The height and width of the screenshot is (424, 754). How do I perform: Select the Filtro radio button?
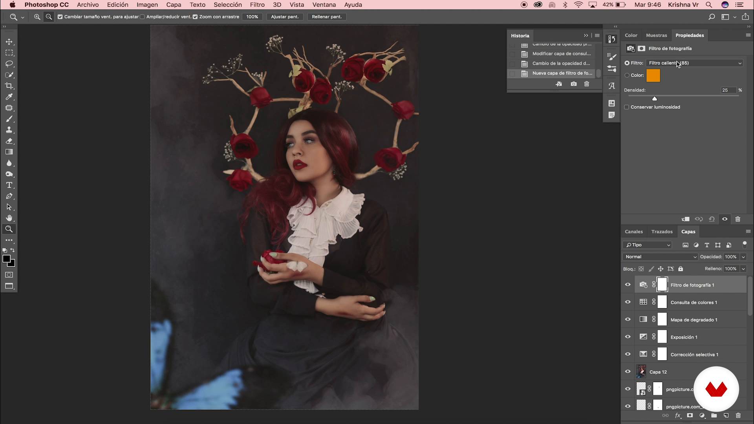click(x=627, y=63)
